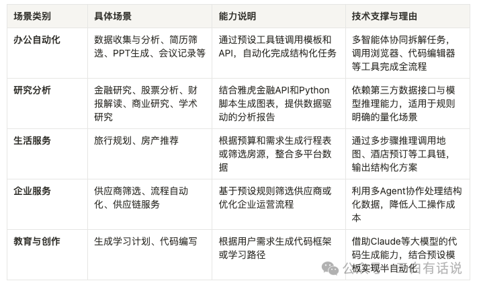The width and height of the screenshot is (477, 287).
Task: Select the 研究分析 row label
Action: point(32,91)
